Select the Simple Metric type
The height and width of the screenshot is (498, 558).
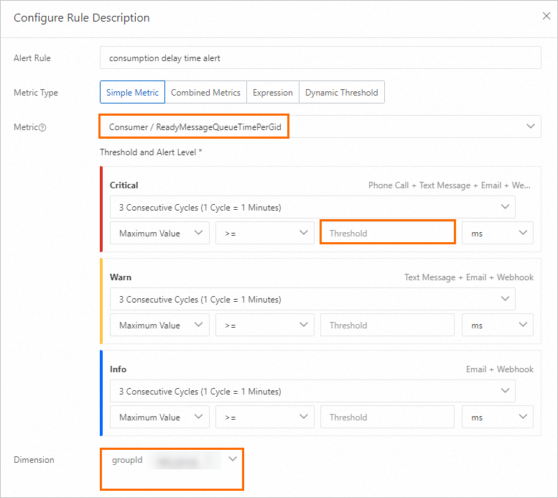click(132, 93)
